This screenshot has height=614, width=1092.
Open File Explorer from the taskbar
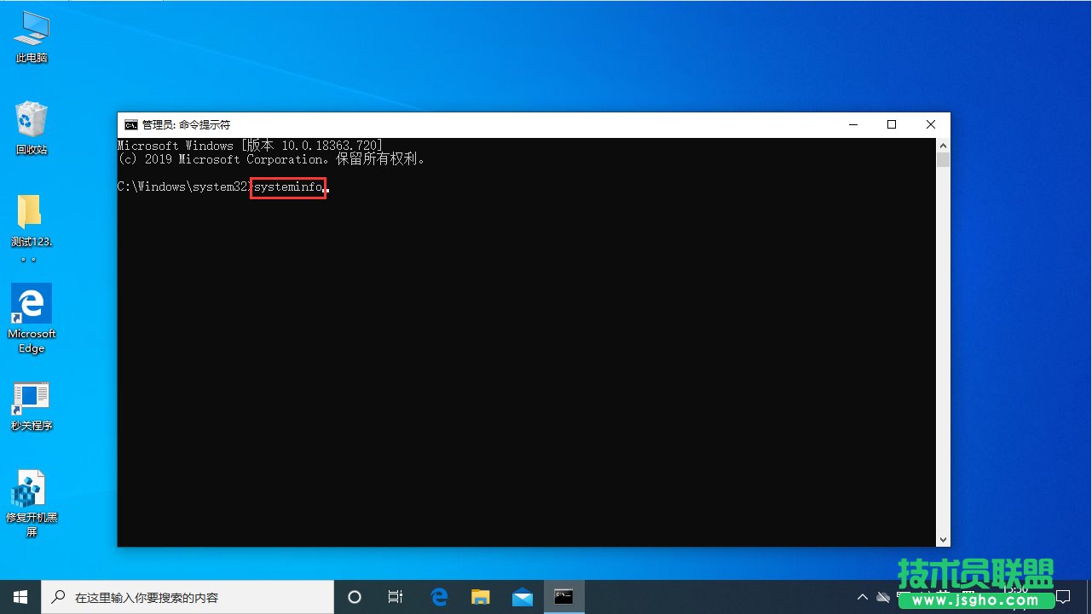[480, 596]
